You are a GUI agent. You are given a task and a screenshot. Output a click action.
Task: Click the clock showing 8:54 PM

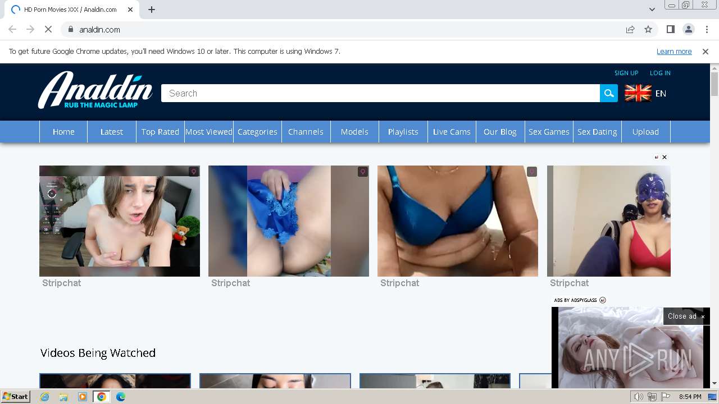click(690, 397)
